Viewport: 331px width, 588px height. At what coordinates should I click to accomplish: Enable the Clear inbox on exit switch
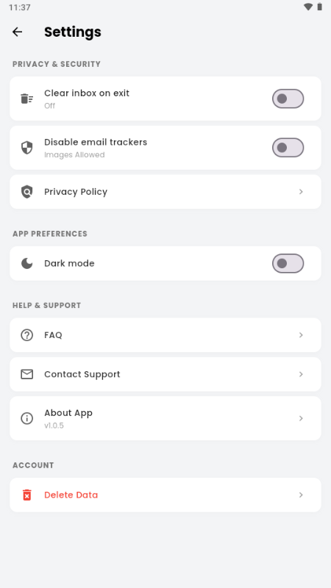(x=288, y=98)
